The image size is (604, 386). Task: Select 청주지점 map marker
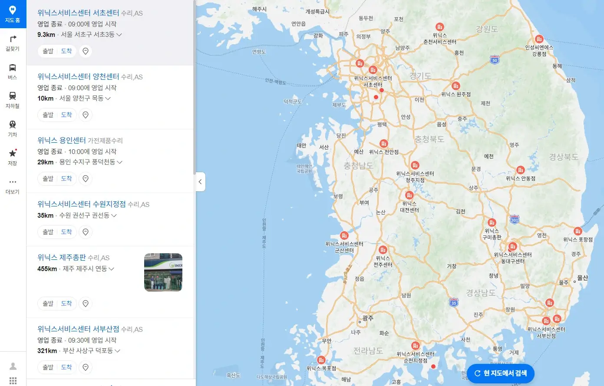point(415,165)
